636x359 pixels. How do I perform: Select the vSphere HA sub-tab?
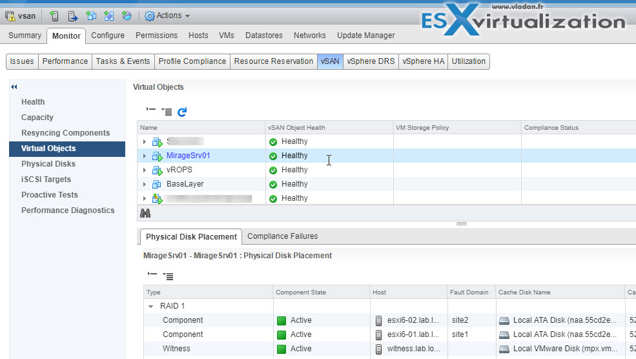pos(423,61)
